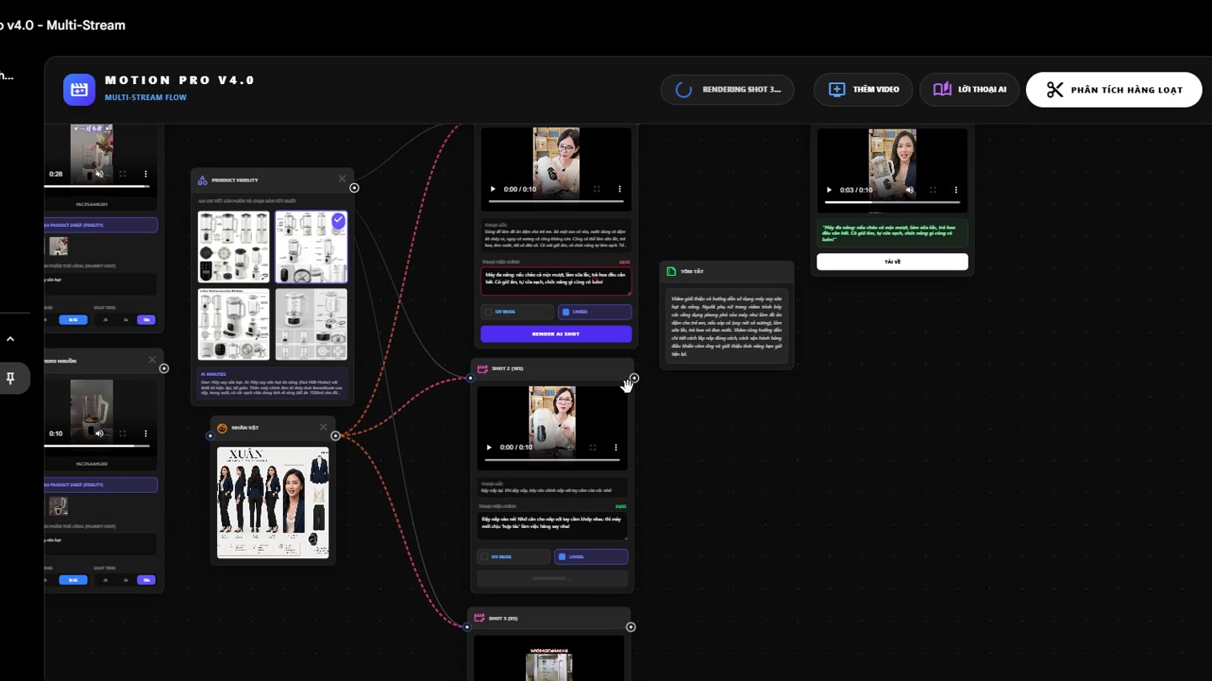The height and width of the screenshot is (681, 1212).
Task: Click the Nhân Vật face icon
Action: tap(222, 428)
